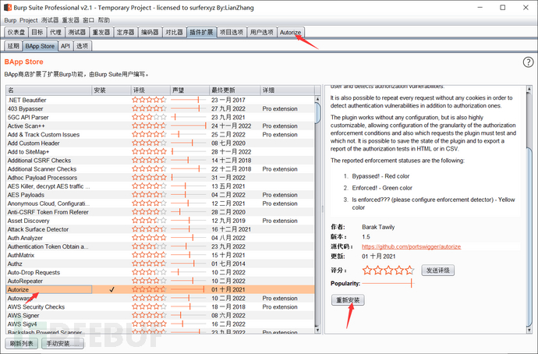
Task: Click the first rating star in the details panel
Action: (367, 271)
